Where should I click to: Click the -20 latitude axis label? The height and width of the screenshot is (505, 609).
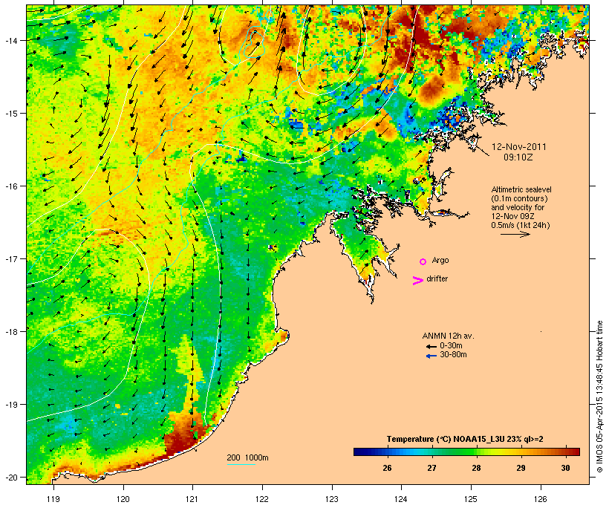pyautogui.click(x=10, y=477)
